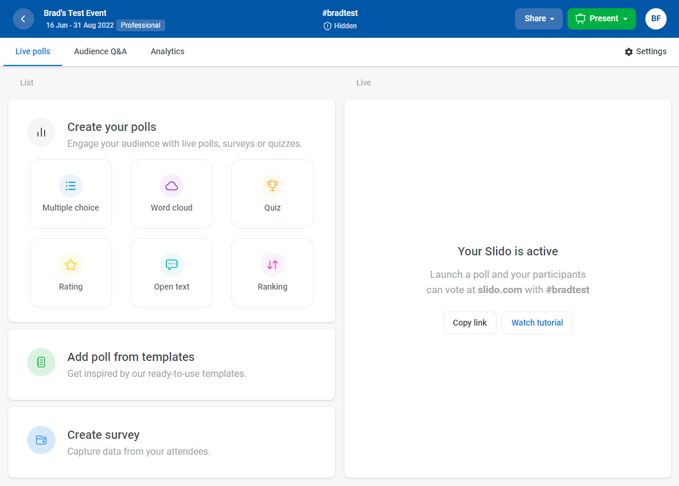Open event Settings
The image size is (679, 486).
point(645,51)
